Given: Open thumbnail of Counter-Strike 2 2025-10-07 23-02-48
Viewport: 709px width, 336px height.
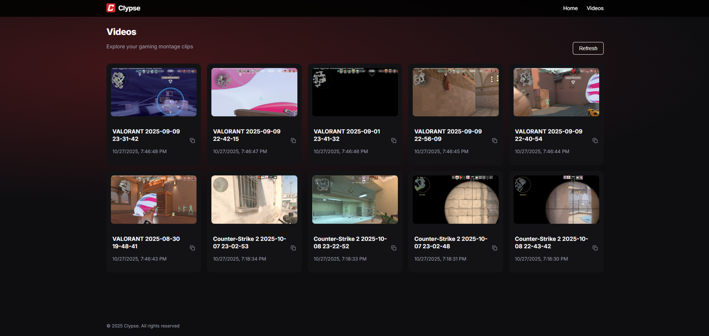Looking at the screenshot, I should click(456, 200).
